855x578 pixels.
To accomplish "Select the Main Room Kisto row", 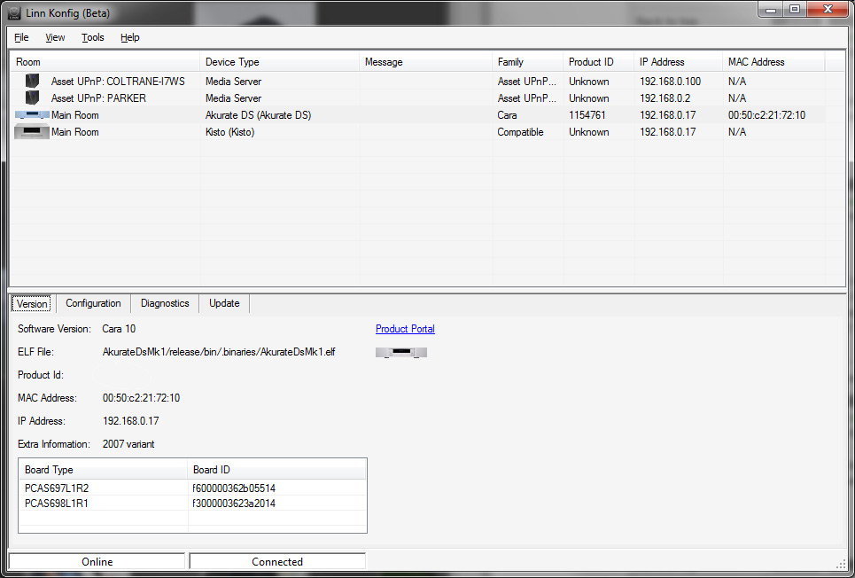I will pyautogui.click(x=427, y=132).
